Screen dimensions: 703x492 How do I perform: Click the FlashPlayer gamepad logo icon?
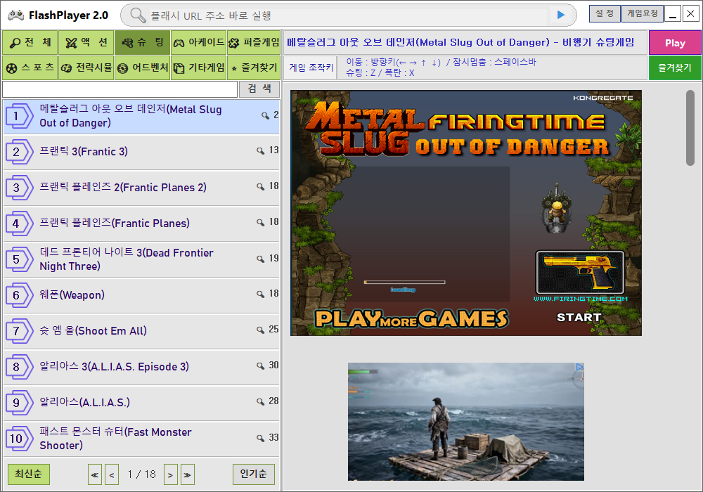click(x=15, y=15)
